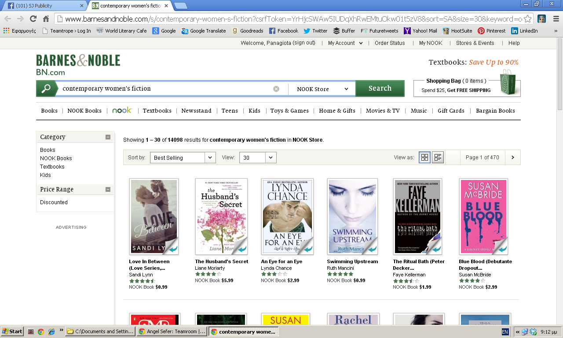Open Pinterest bookmark
563x338 pixels.
(x=492, y=31)
